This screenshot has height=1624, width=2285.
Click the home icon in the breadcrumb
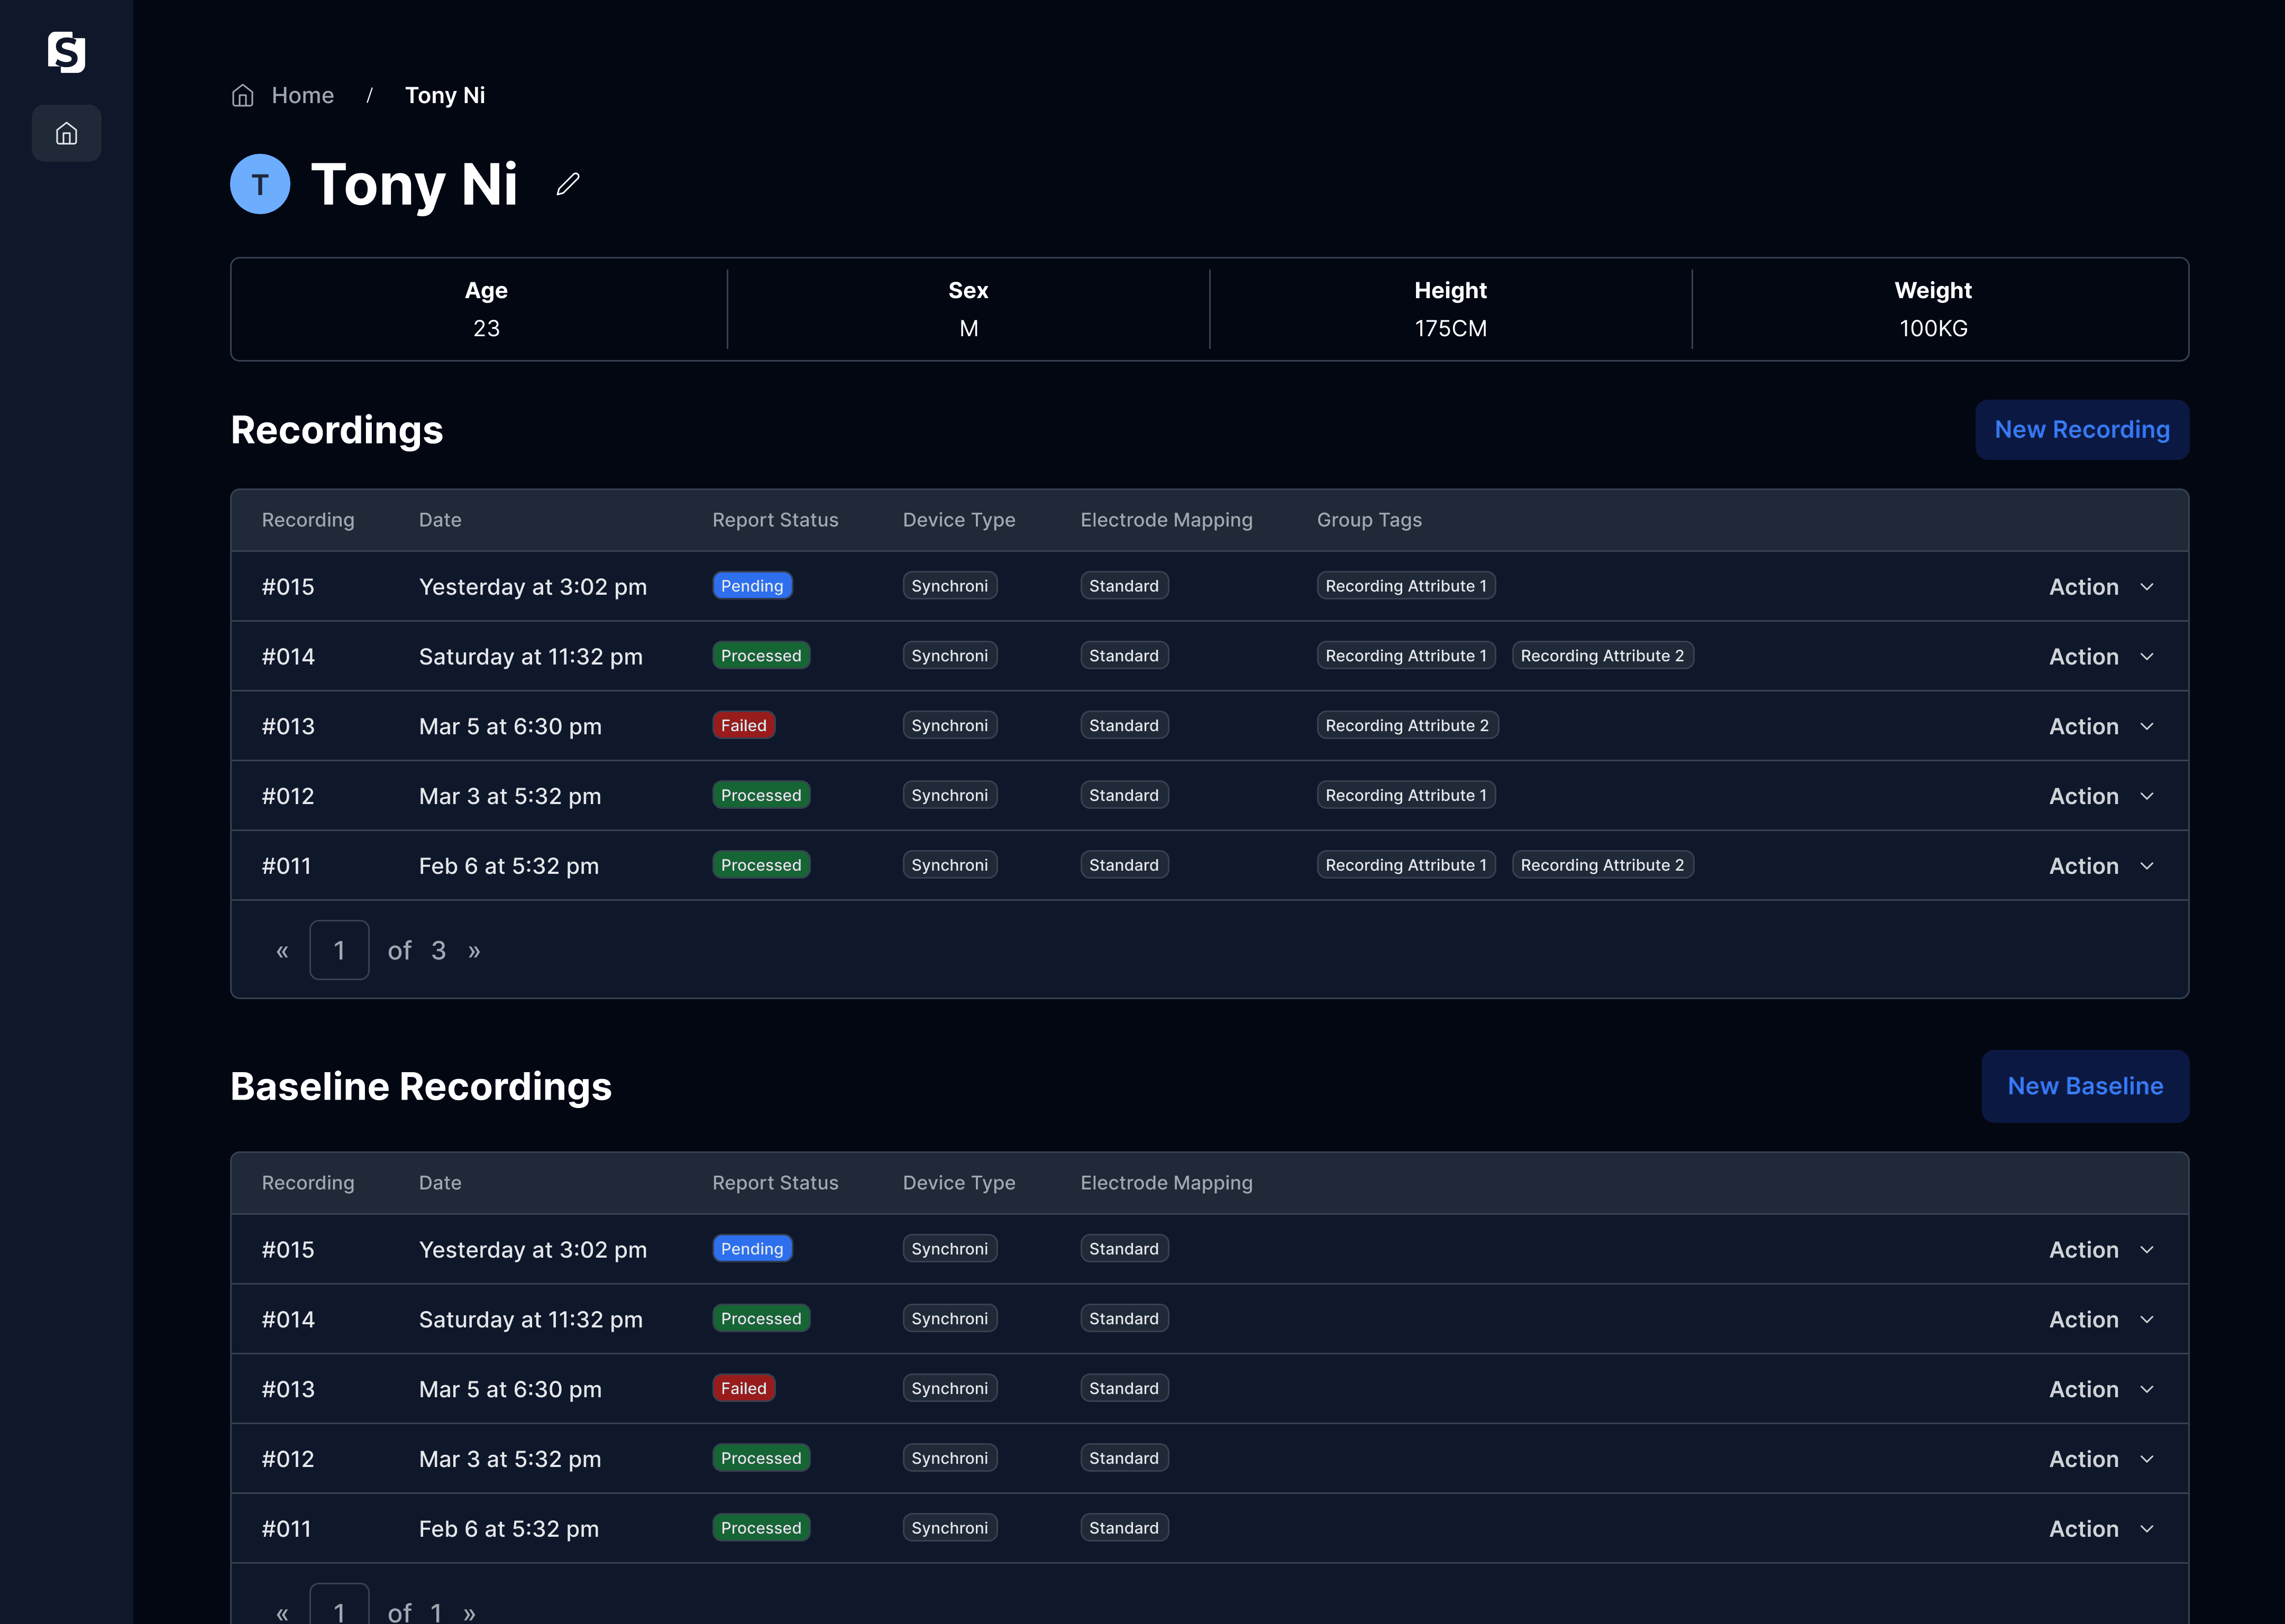click(242, 95)
